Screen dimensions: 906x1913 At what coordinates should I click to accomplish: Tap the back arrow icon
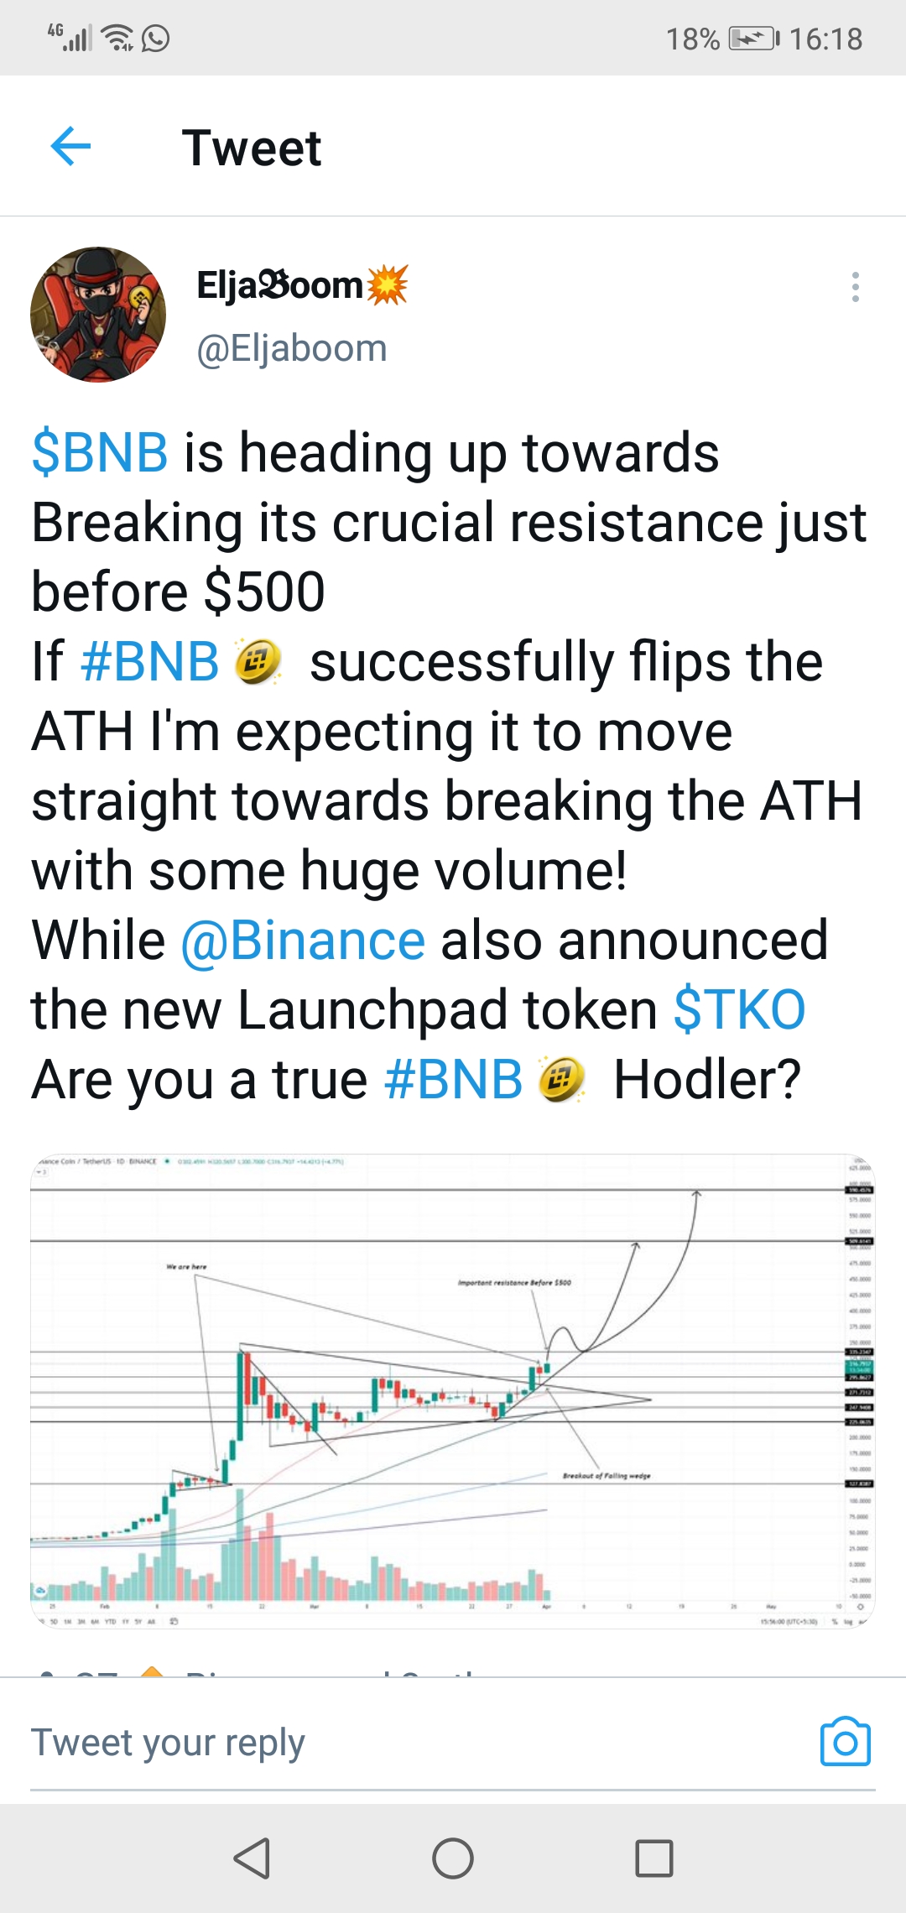click(70, 147)
